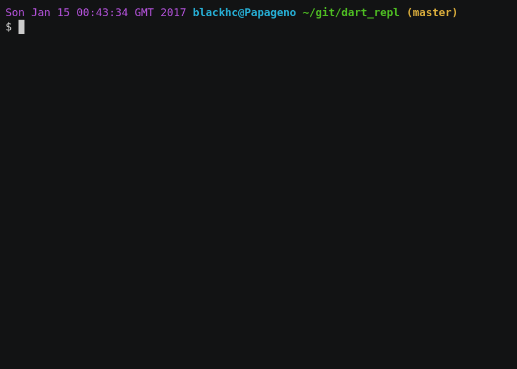Image resolution: width=517 pixels, height=369 pixels.
Task: Click blackhc username portion
Action: coord(216,13)
